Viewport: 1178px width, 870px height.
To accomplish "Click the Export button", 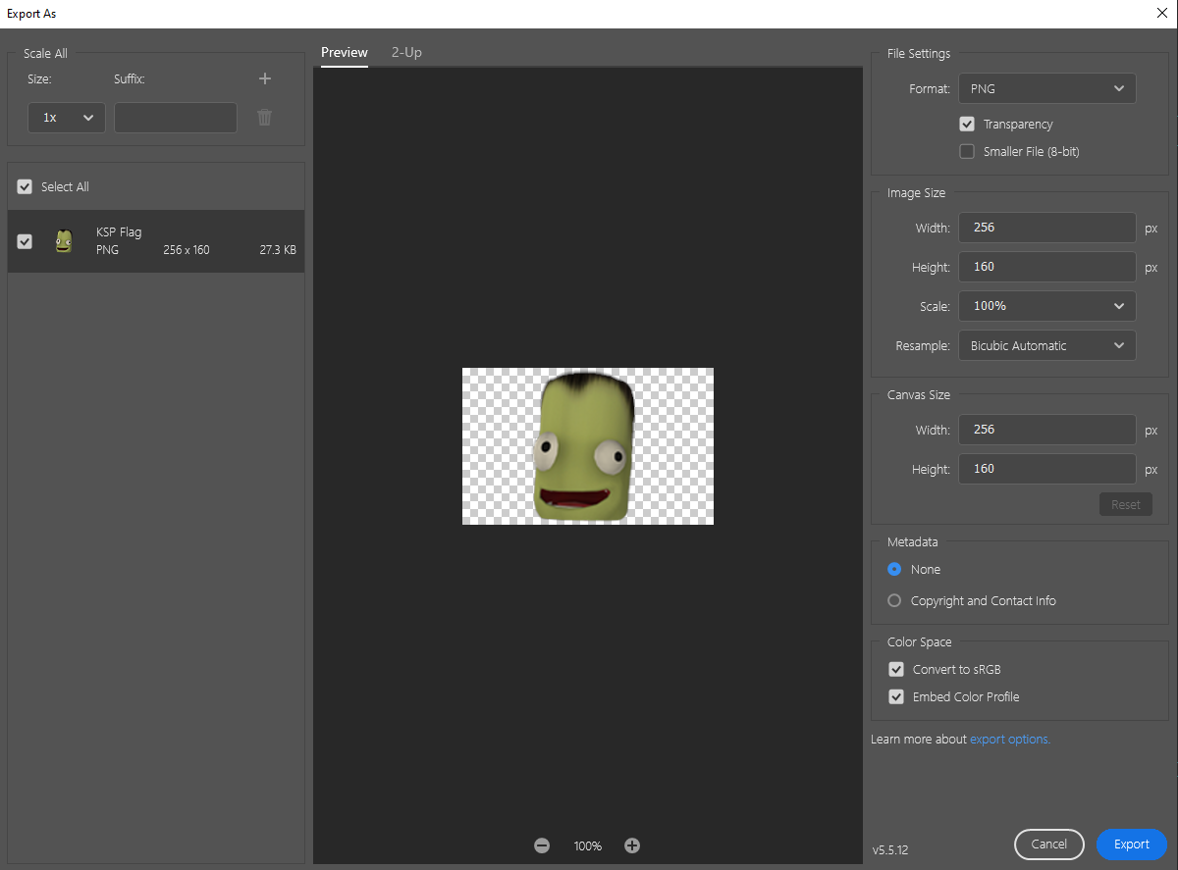I will pyautogui.click(x=1132, y=844).
